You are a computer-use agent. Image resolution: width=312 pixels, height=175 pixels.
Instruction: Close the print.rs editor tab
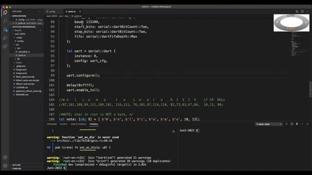(x=80, y=12)
